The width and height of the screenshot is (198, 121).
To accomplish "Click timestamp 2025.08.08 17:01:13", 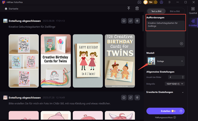I will [54, 21].
